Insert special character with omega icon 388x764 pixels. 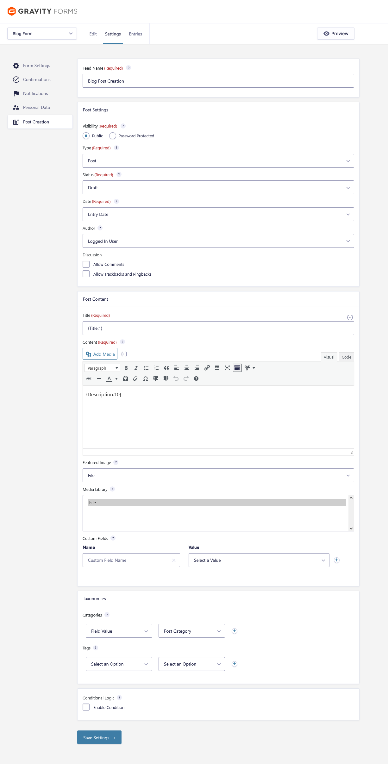pyautogui.click(x=146, y=379)
